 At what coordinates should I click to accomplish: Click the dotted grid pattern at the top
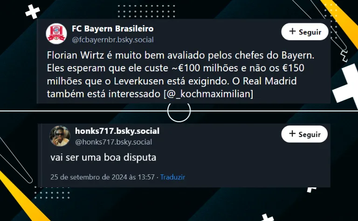tap(146, 11)
